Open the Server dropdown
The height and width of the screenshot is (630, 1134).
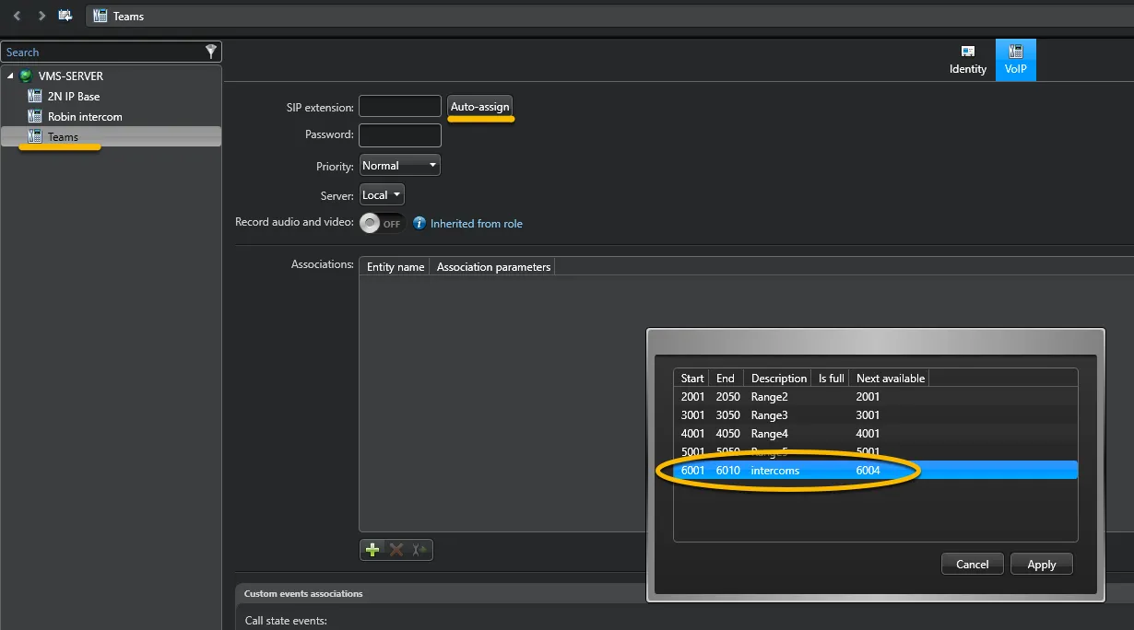[x=382, y=195]
